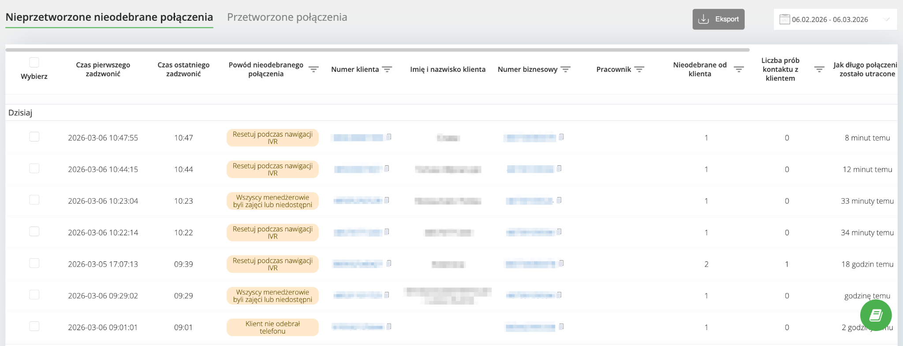Image resolution: width=903 pixels, height=346 pixels.
Task: Select the row from 2026-03-06 10:47:55
Action: [34, 137]
